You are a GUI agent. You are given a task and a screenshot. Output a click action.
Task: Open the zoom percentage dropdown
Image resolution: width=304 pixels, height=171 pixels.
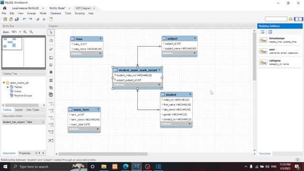coord(20,32)
